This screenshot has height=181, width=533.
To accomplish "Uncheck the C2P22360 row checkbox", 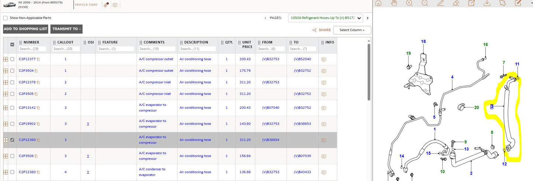I will (12, 140).
